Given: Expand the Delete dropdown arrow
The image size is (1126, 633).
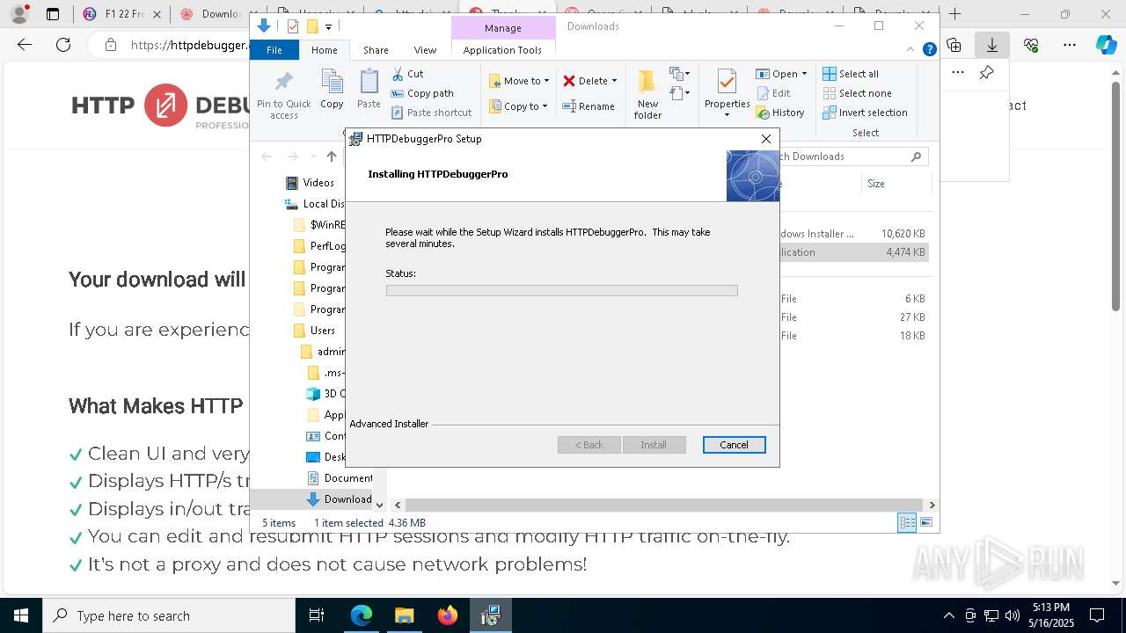Looking at the screenshot, I should [x=614, y=81].
